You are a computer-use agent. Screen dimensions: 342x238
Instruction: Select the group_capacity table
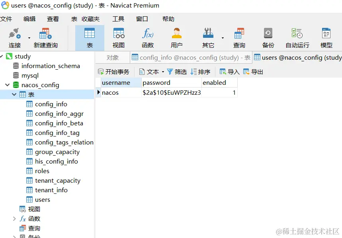coord(57,152)
